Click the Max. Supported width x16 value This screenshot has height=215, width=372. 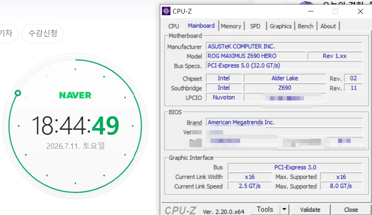point(341,177)
